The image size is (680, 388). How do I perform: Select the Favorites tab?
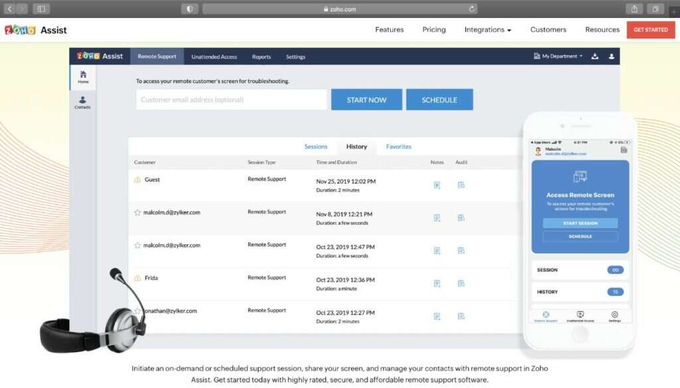pos(398,147)
